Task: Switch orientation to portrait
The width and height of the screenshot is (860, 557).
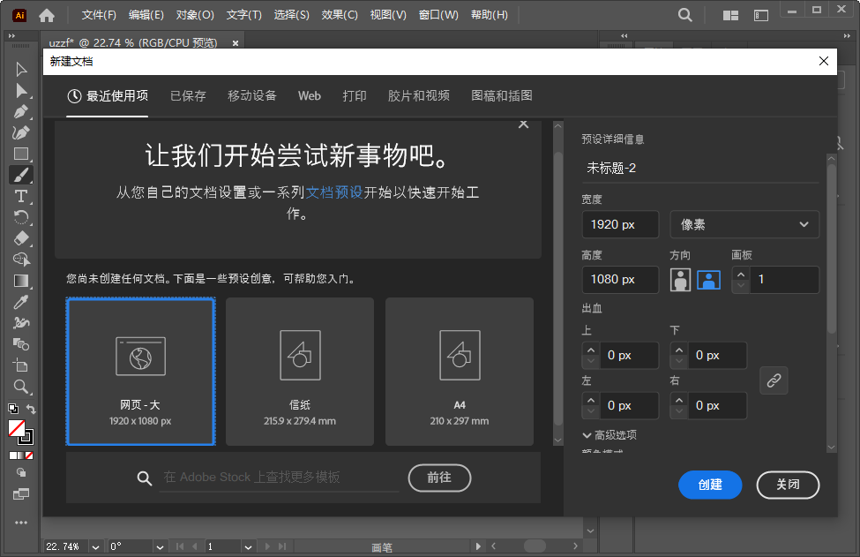Action: (x=679, y=280)
